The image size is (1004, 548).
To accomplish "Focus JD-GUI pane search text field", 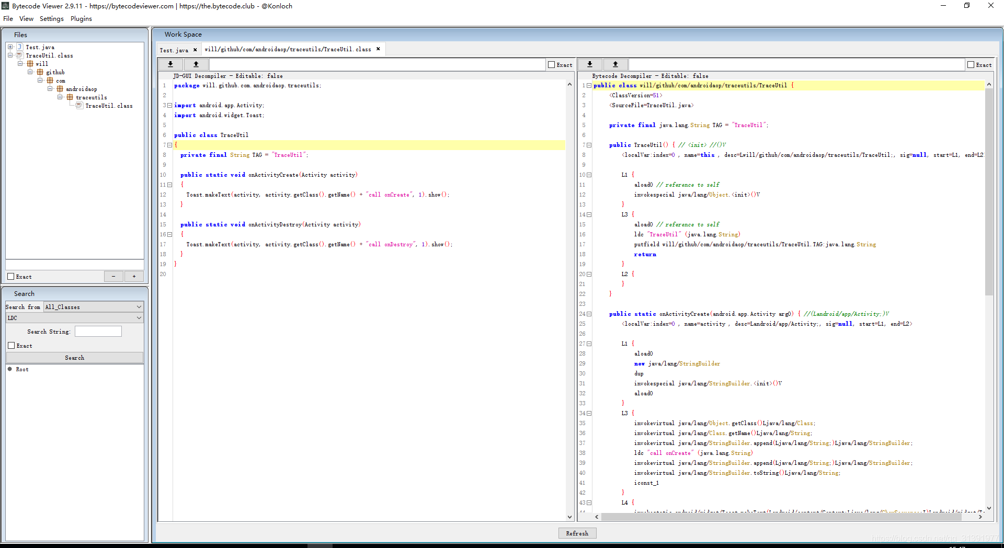I will tap(377, 64).
